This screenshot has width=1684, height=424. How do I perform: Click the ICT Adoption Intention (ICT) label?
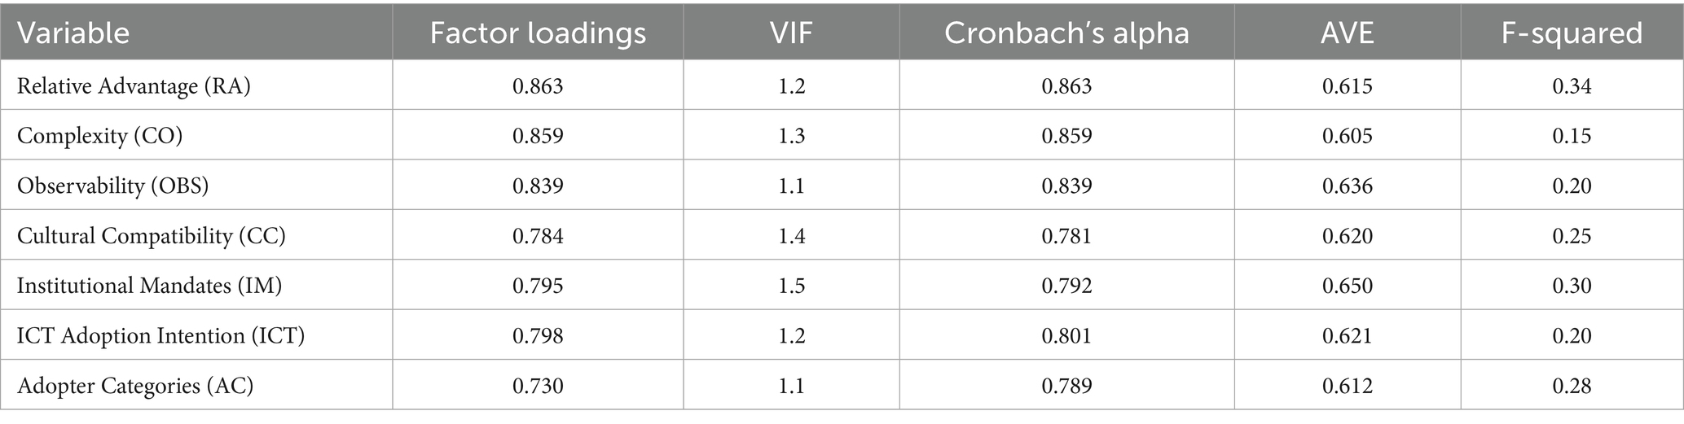tap(160, 335)
